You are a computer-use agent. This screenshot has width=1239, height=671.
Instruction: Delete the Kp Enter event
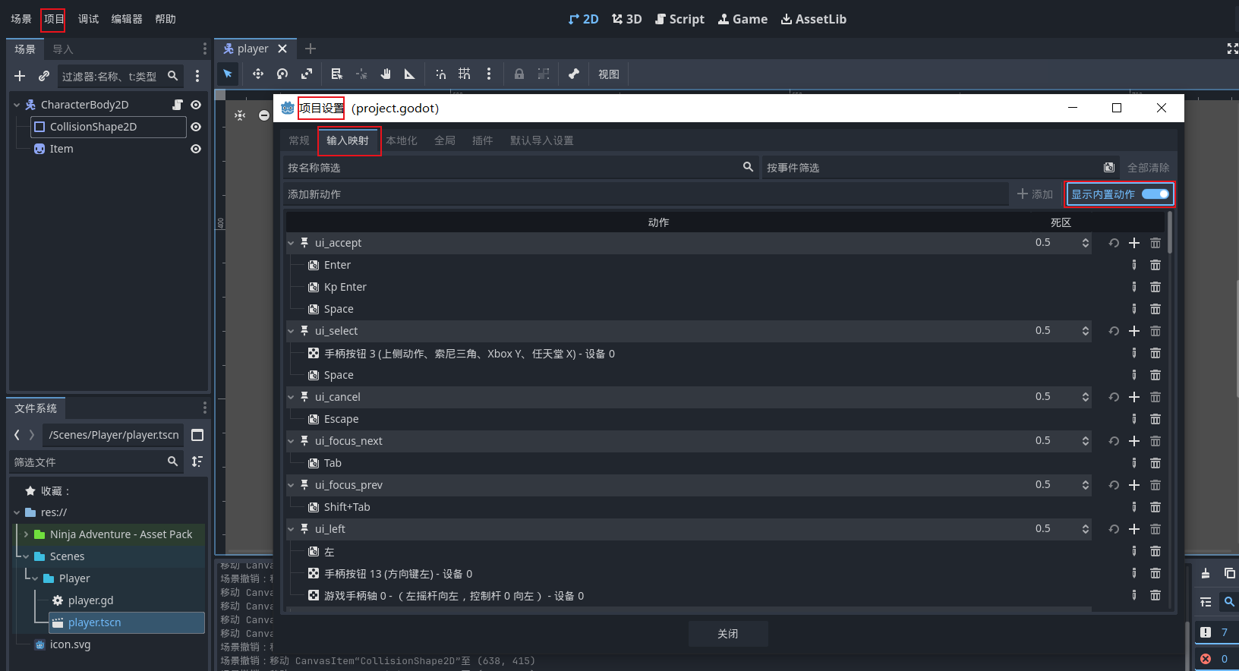tap(1155, 287)
